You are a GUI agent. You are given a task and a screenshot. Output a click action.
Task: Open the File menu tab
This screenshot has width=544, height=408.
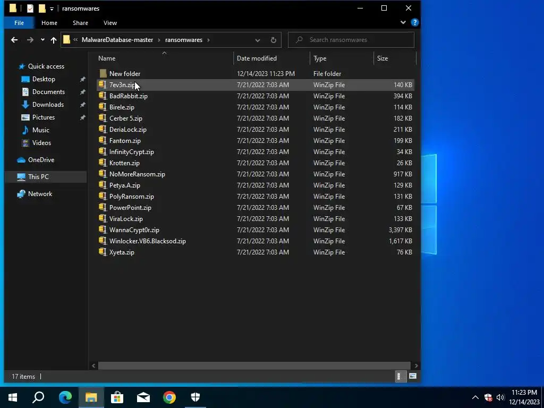coord(19,23)
